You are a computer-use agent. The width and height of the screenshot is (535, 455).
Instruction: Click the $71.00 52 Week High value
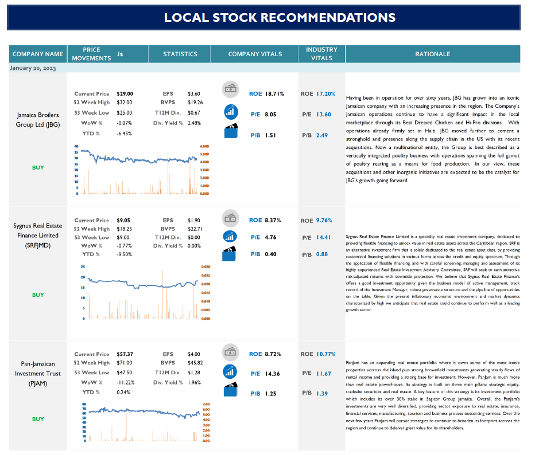(x=125, y=363)
